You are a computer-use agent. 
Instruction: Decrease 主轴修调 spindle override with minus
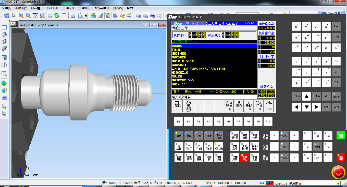point(274,136)
